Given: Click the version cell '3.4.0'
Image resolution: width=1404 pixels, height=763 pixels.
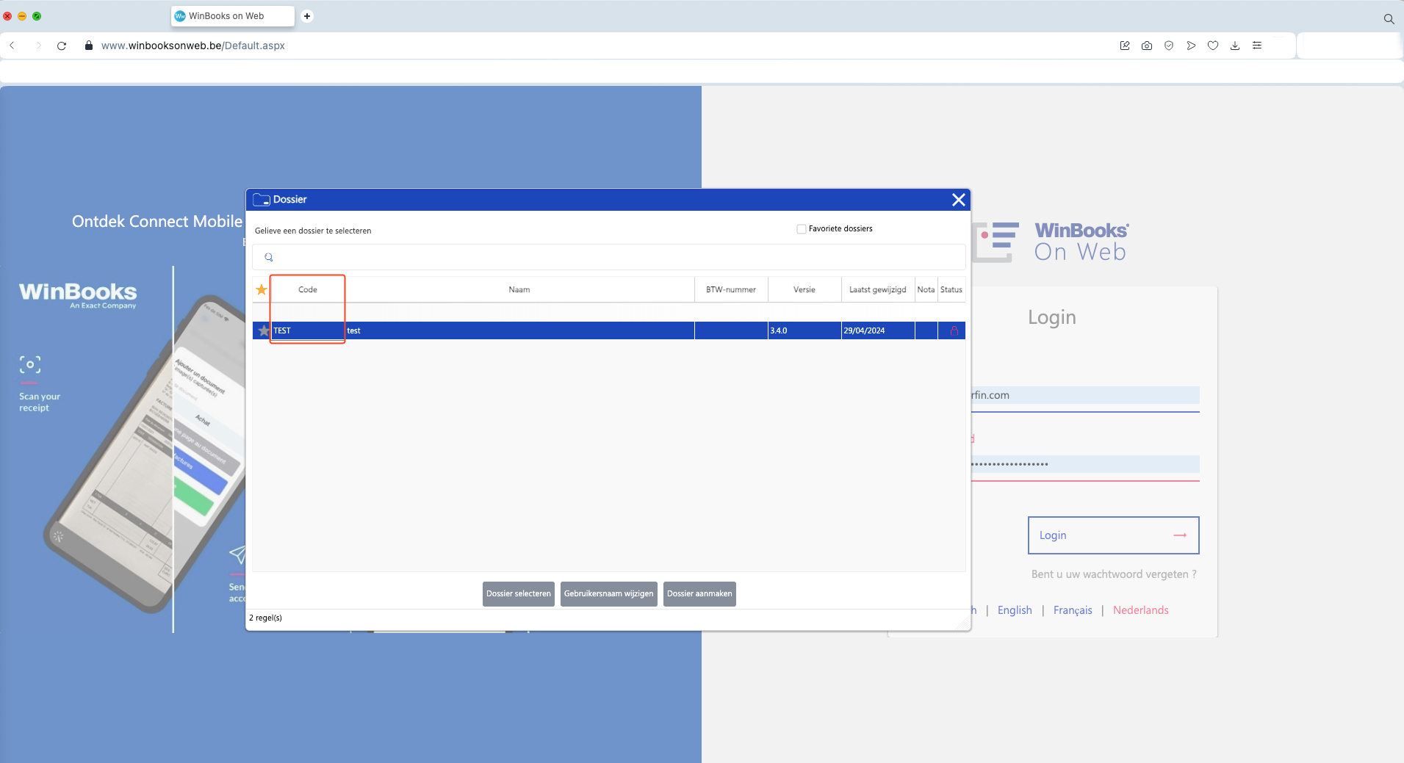Looking at the screenshot, I should 804,330.
